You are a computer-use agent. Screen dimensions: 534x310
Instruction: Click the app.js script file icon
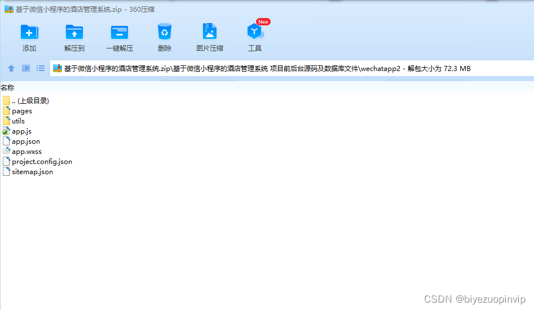pos(6,131)
